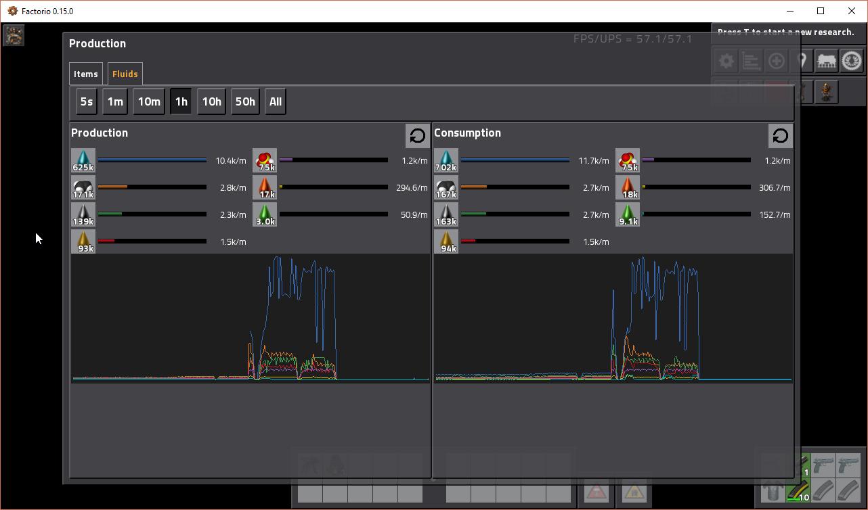Switch time range to 10h
The height and width of the screenshot is (510, 868).
pyautogui.click(x=212, y=101)
